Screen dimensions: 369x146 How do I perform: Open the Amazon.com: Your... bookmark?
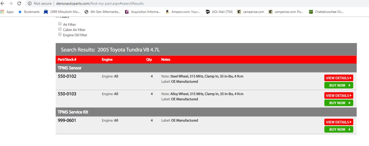click(183, 12)
